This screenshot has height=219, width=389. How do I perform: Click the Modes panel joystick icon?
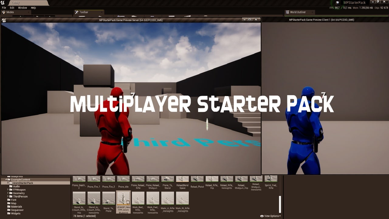pyautogui.click(x=3, y=12)
